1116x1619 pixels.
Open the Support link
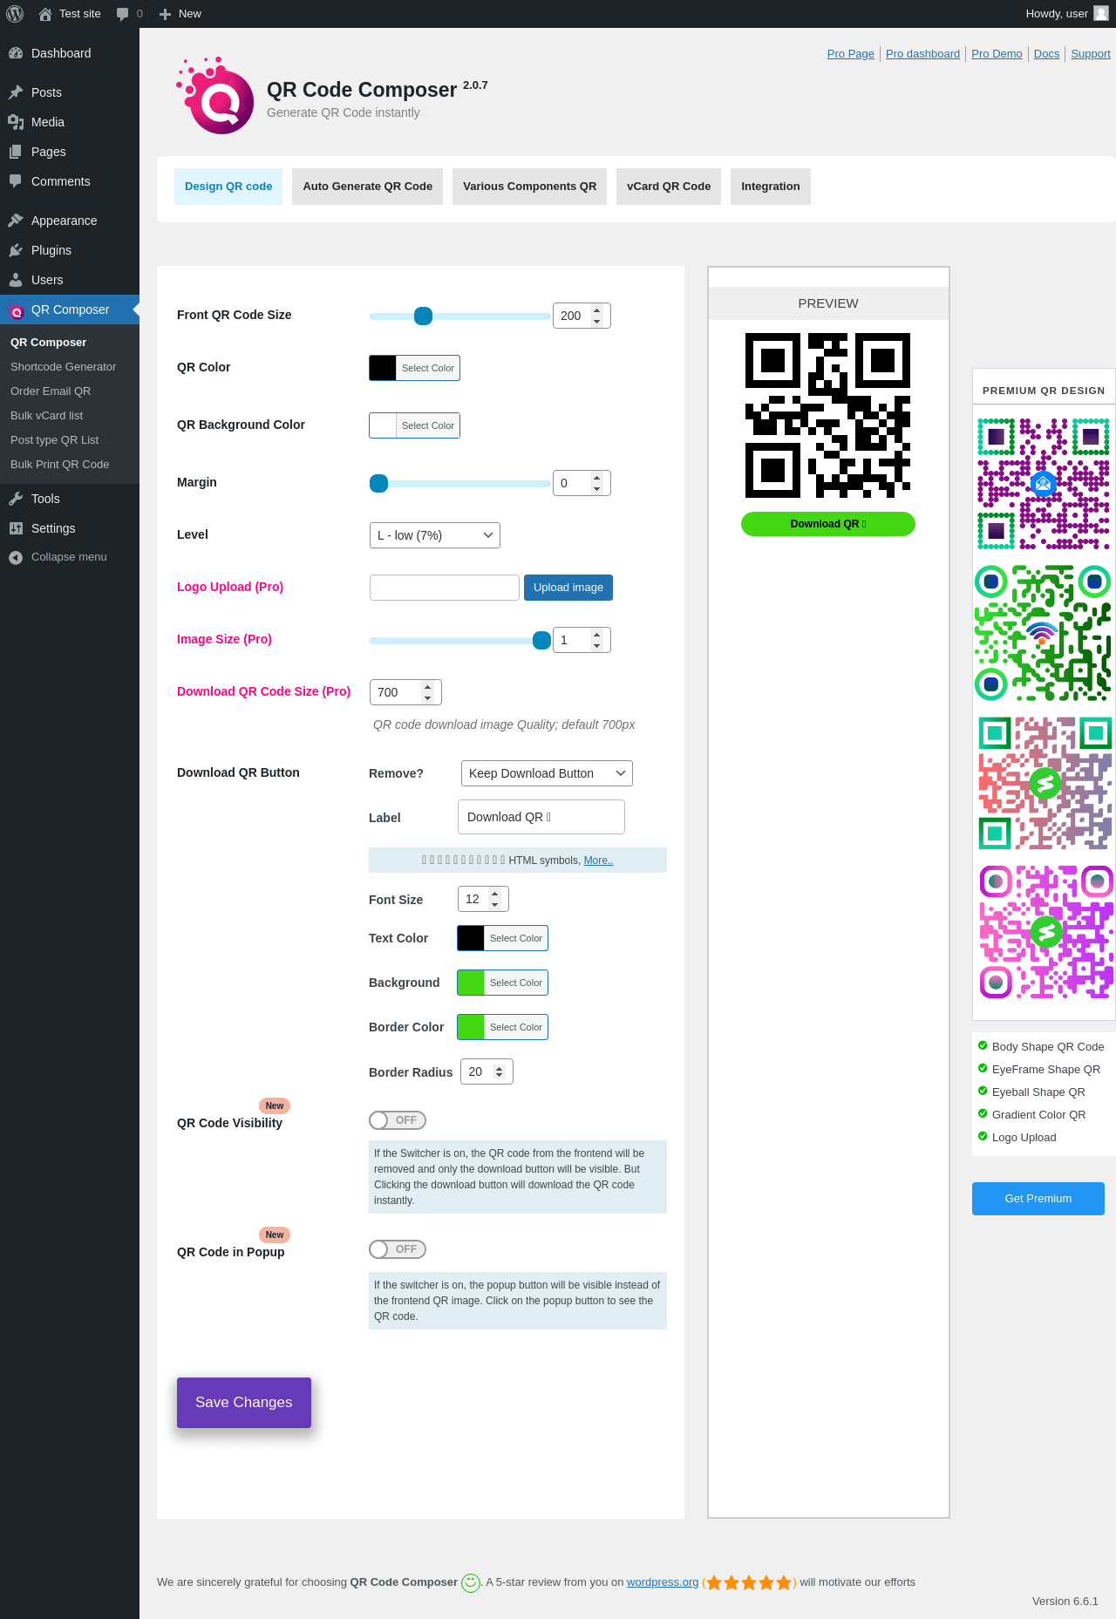(1091, 54)
